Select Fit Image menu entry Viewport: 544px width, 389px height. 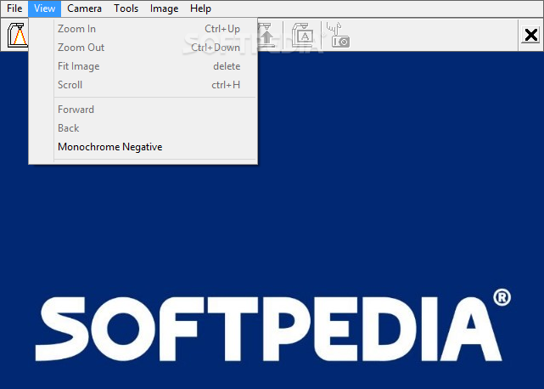pos(143,66)
